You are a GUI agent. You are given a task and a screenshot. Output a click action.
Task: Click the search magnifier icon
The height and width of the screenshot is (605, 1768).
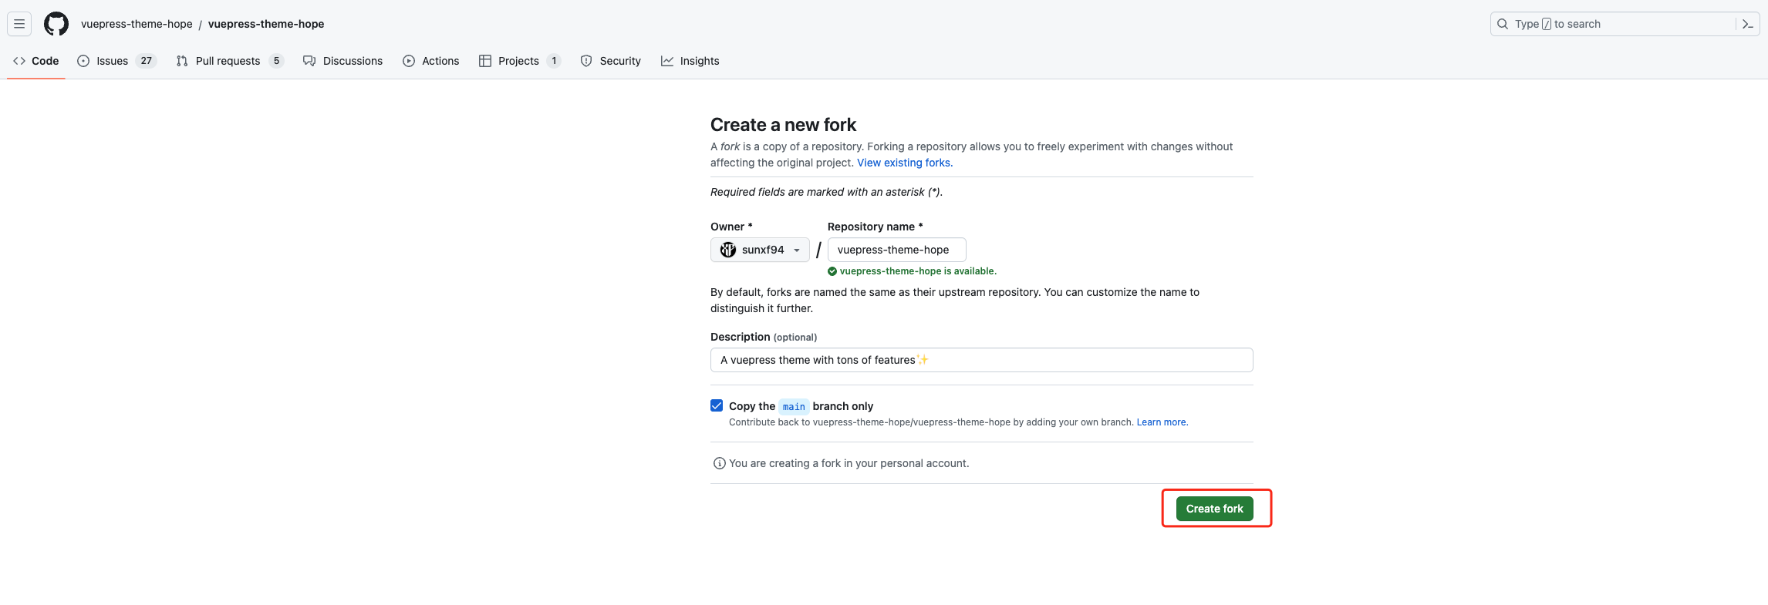(1503, 24)
